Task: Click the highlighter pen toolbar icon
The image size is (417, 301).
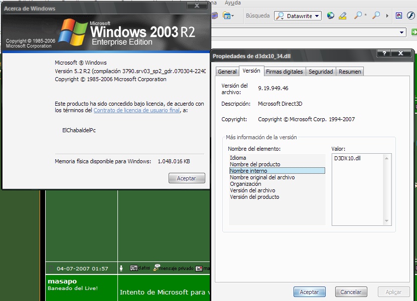Action: [343, 16]
